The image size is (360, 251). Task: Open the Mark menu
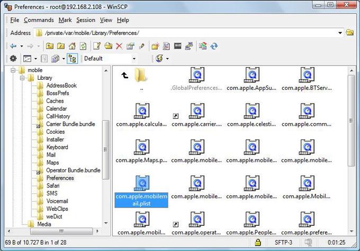pyautogui.click(x=65, y=20)
